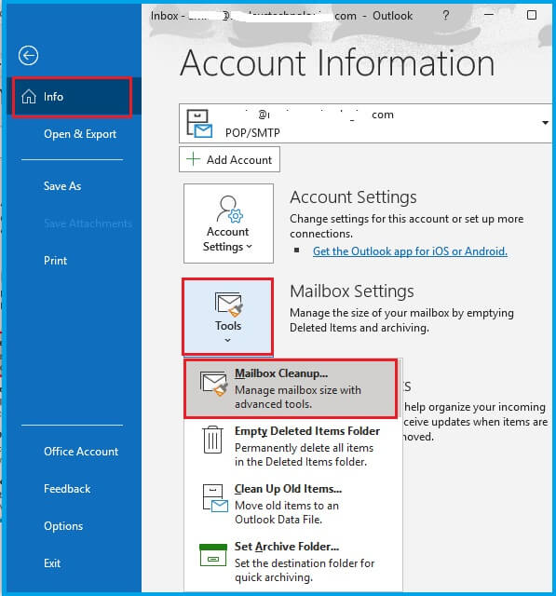Collapse the Tools dropdown button
This screenshot has height=596, width=556.
point(228,317)
